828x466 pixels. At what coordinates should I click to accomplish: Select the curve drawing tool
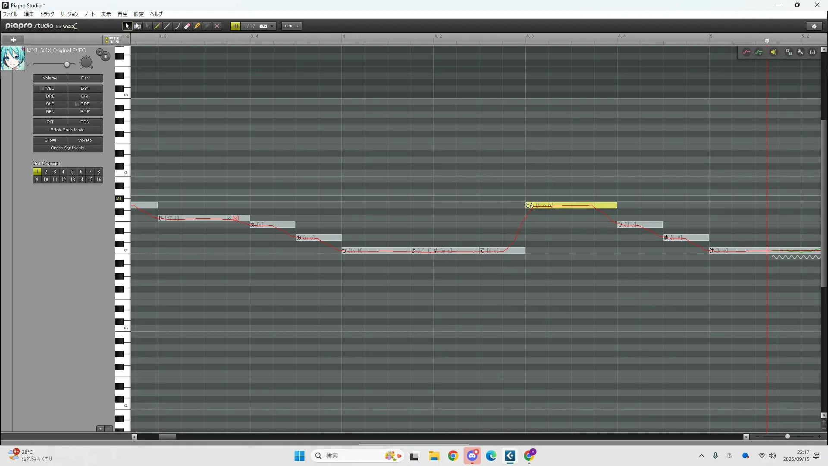[177, 26]
